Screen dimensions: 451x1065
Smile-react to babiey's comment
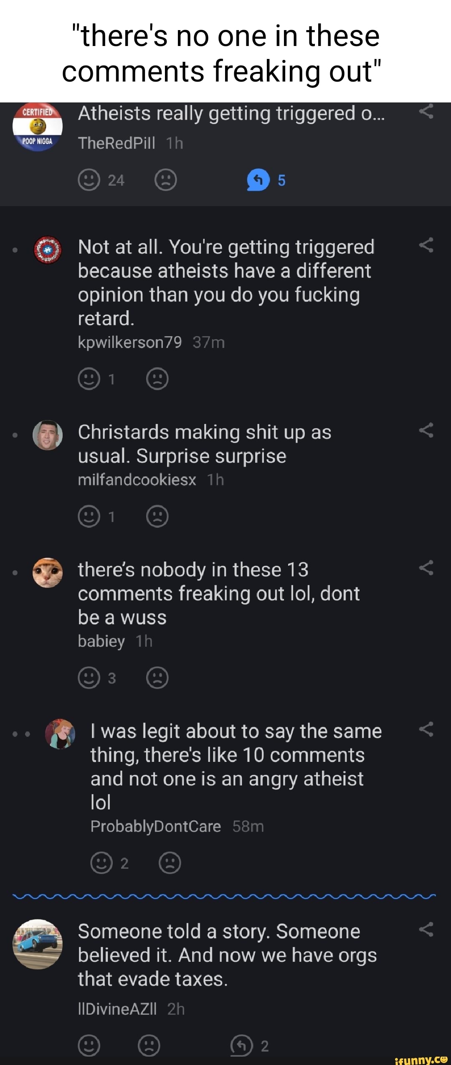tap(89, 677)
